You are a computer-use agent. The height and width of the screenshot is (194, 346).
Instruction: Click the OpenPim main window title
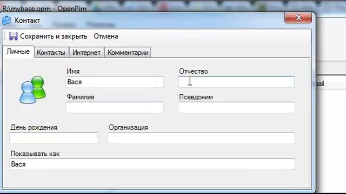(44, 9)
